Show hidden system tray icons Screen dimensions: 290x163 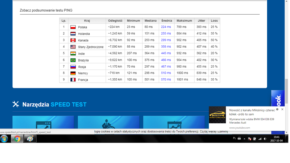coord(244,139)
